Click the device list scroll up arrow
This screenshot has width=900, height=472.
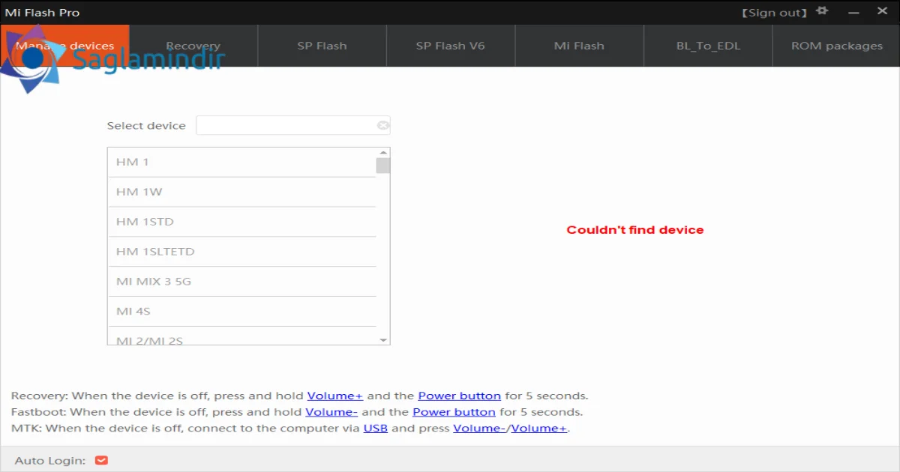[x=383, y=153]
